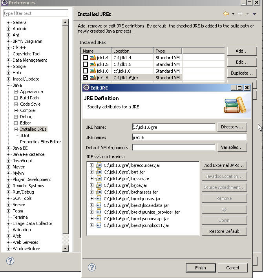The height and width of the screenshot is (278, 263).
Task: Open the back history dropdown arrow
Action: click(233, 14)
